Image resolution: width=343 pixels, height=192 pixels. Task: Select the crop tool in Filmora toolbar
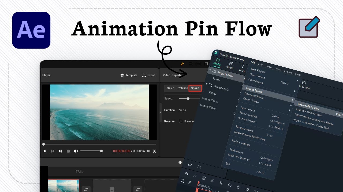221,183
